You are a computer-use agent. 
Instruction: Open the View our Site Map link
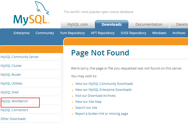[x=88, y=102]
